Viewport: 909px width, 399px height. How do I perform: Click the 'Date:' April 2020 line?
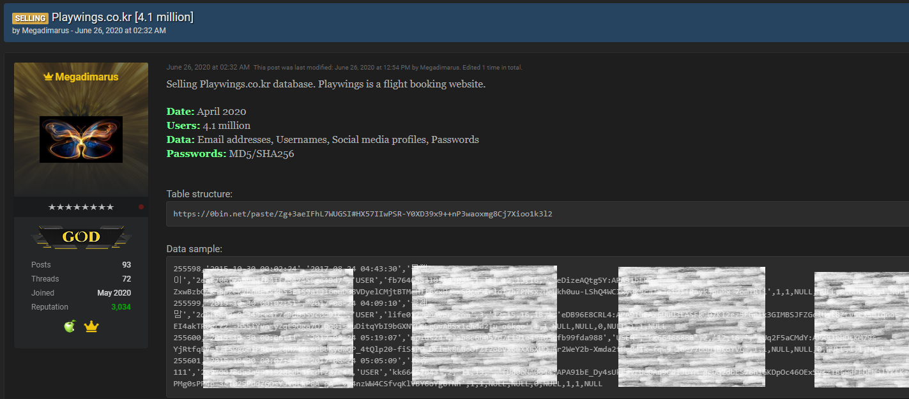point(206,111)
